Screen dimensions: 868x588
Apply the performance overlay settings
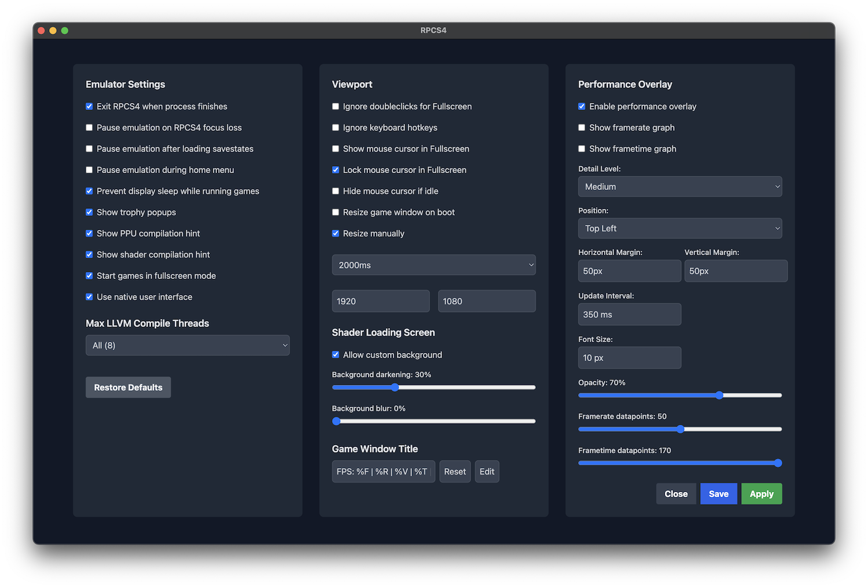[x=762, y=494]
